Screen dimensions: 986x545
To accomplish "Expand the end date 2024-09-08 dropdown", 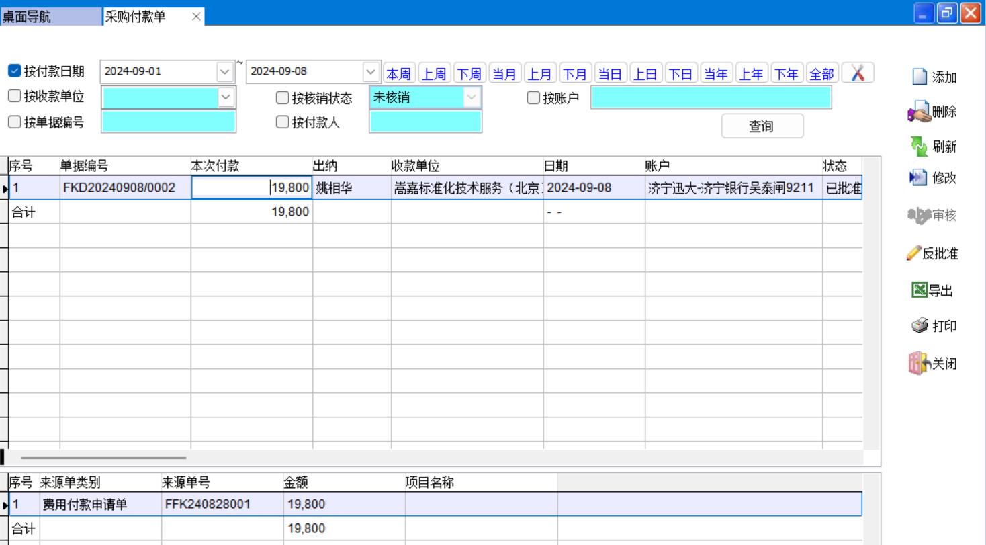I will [x=371, y=71].
